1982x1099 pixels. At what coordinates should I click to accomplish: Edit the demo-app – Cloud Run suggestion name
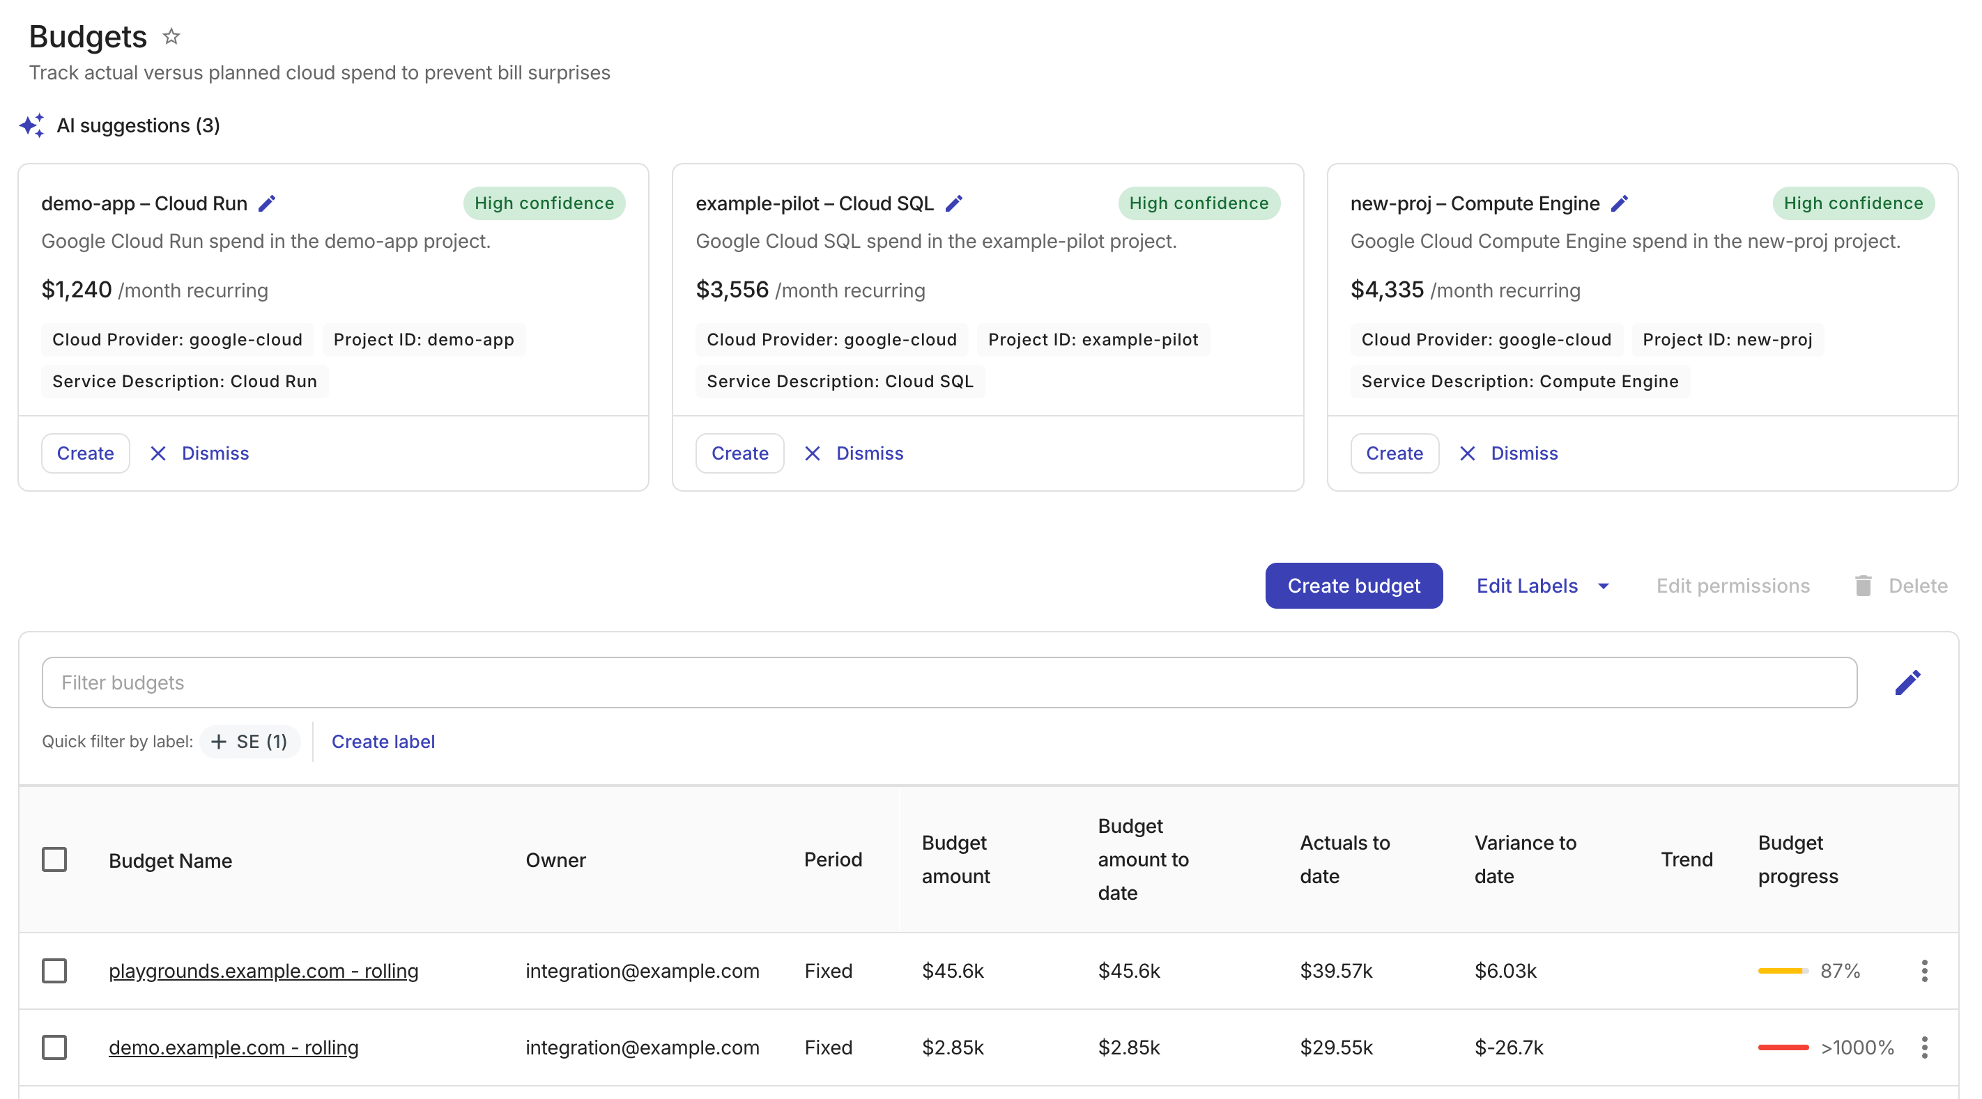266,204
